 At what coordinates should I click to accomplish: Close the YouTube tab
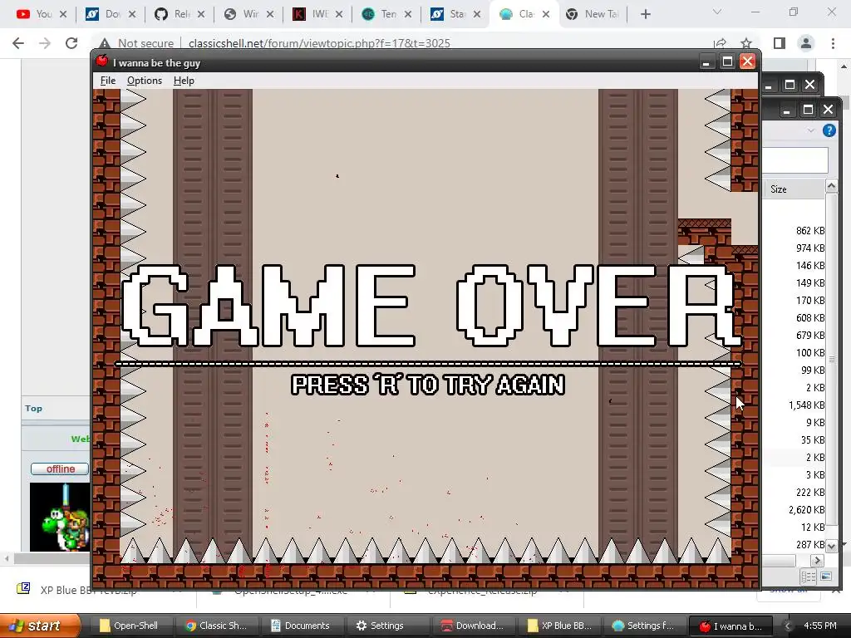(x=63, y=15)
